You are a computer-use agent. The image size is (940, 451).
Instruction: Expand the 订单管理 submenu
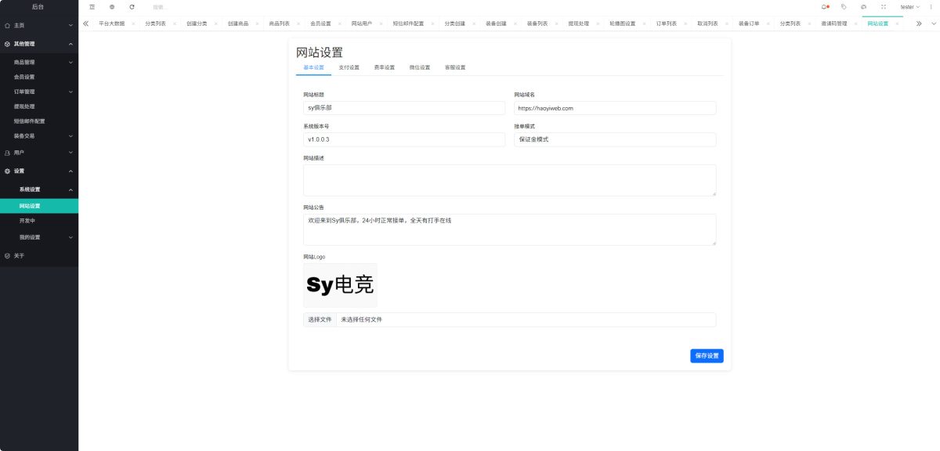click(39, 92)
